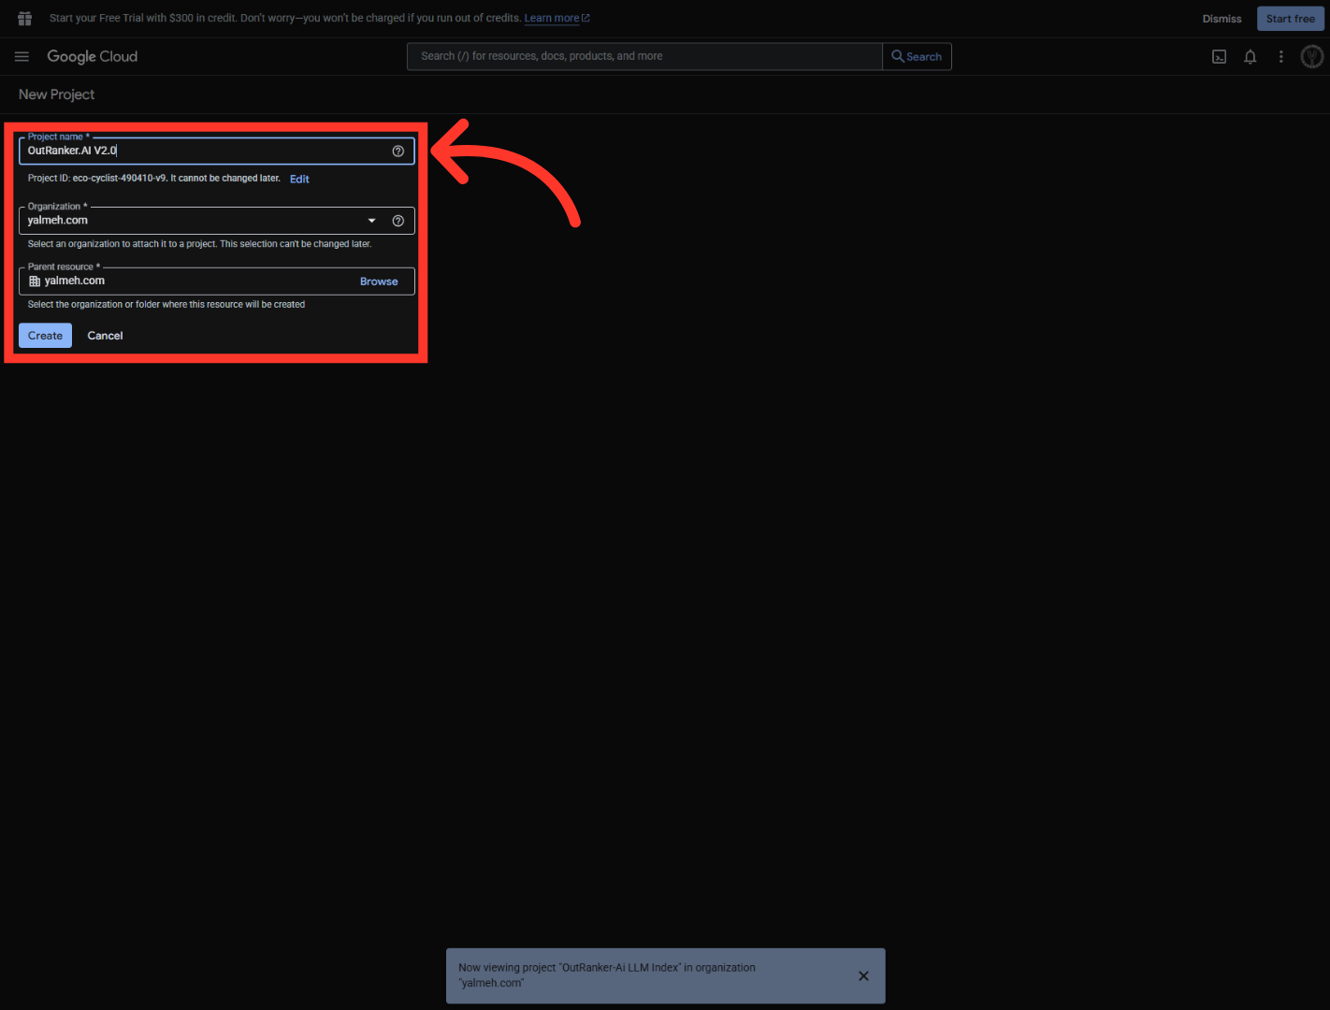The width and height of the screenshot is (1330, 1010).
Task: Open the main navigation hamburger menu
Action: [x=22, y=57]
